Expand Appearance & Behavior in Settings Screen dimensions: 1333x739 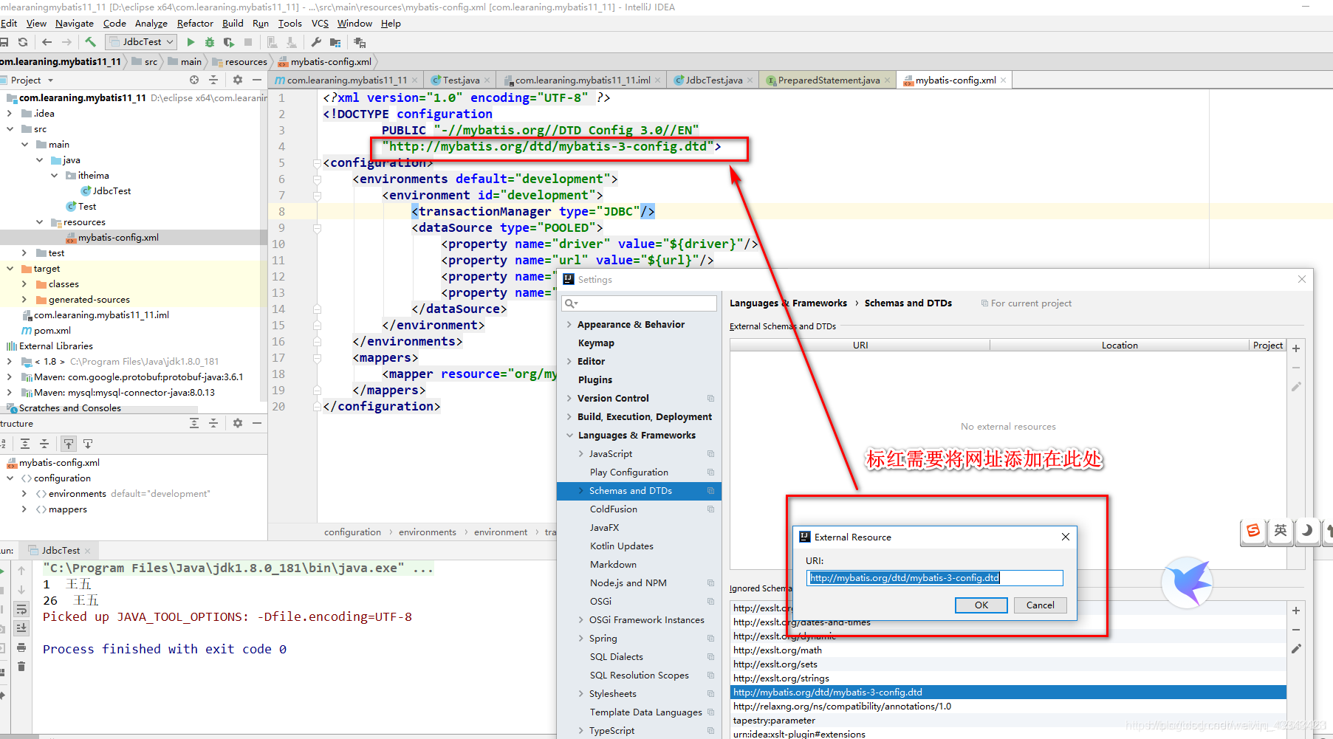[569, 325]
